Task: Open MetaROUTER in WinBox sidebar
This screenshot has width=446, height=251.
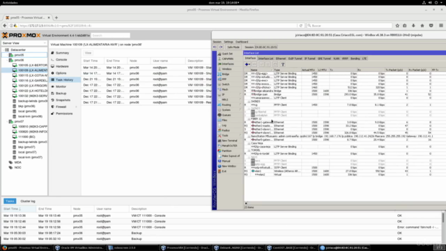Action: [x=229, y=146]
